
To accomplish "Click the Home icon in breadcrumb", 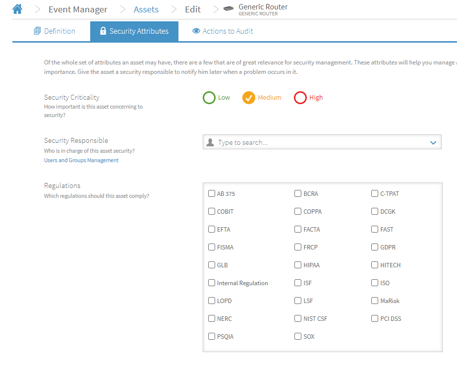I will 17,9.
